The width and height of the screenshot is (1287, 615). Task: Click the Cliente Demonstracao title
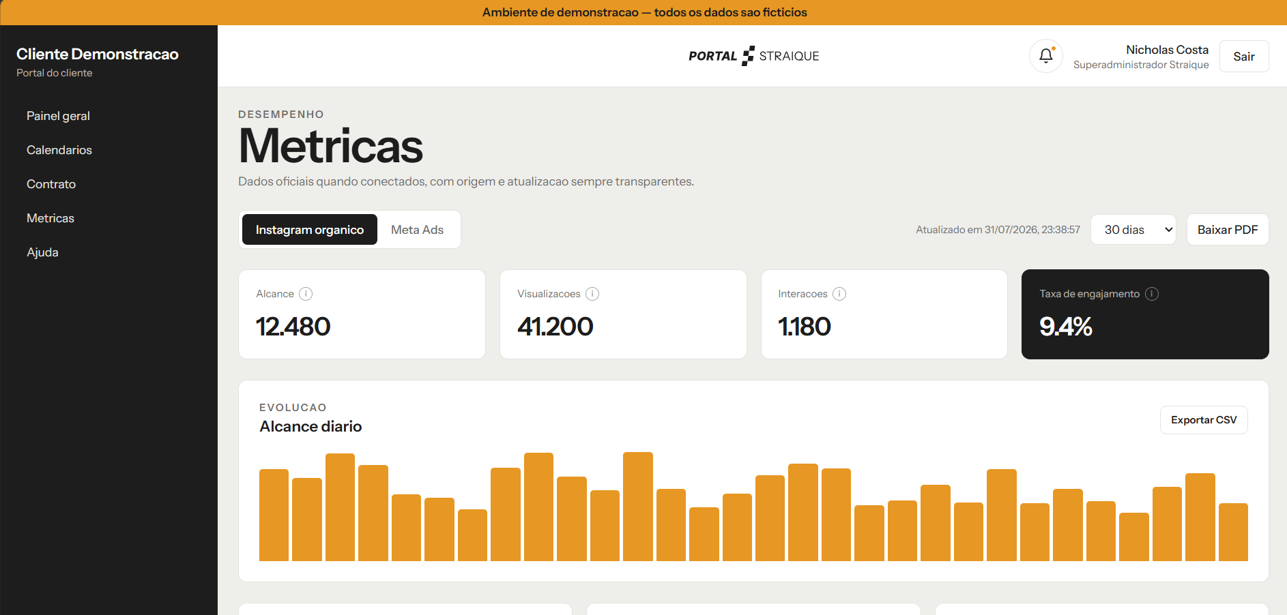98,54
